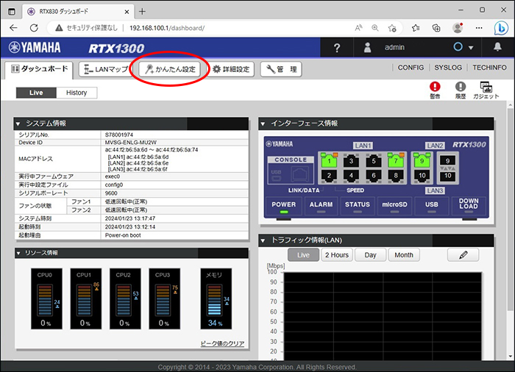Select the Month traffic range
The image size is (515, 372).
click(404, 255)
